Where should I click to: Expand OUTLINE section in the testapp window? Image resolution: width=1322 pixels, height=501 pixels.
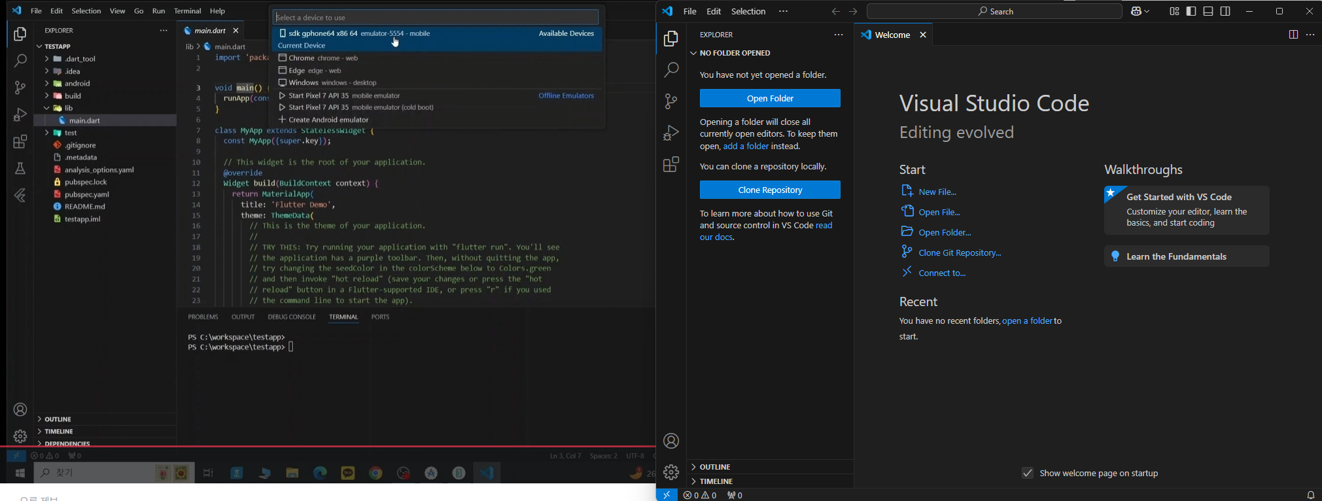click(58, 419)
